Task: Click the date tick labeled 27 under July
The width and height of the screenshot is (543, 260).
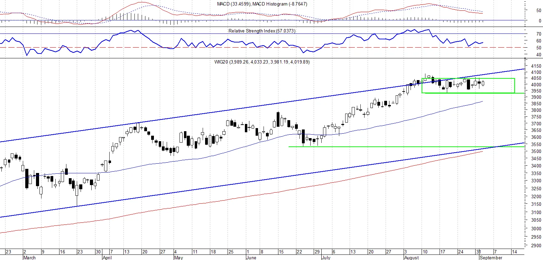Action: coord(389,252)
